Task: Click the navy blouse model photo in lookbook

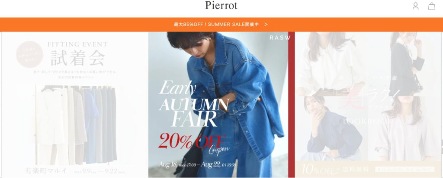Action: click(x=332, y=128)
